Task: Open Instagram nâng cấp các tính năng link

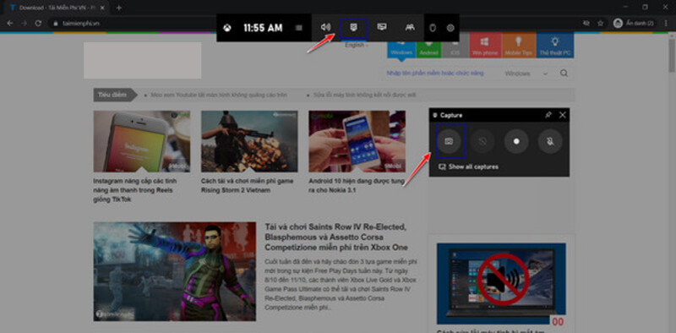Action: (135, 190)
